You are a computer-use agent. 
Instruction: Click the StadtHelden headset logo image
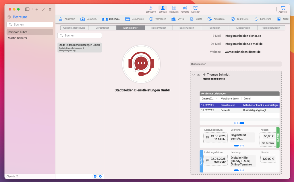point(141,64)
